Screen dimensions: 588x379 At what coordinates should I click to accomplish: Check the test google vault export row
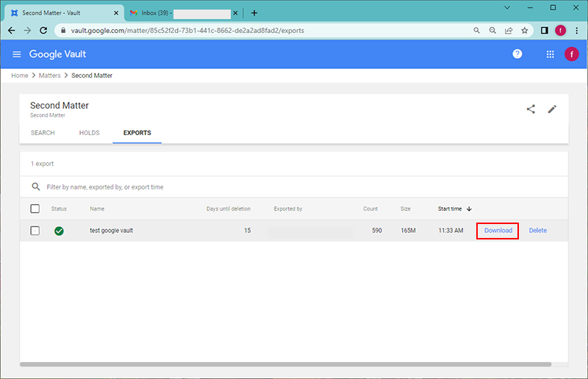(35, 231)
